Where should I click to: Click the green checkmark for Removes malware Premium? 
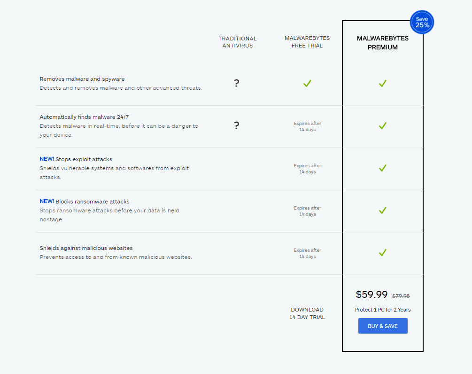click(382, 83)
